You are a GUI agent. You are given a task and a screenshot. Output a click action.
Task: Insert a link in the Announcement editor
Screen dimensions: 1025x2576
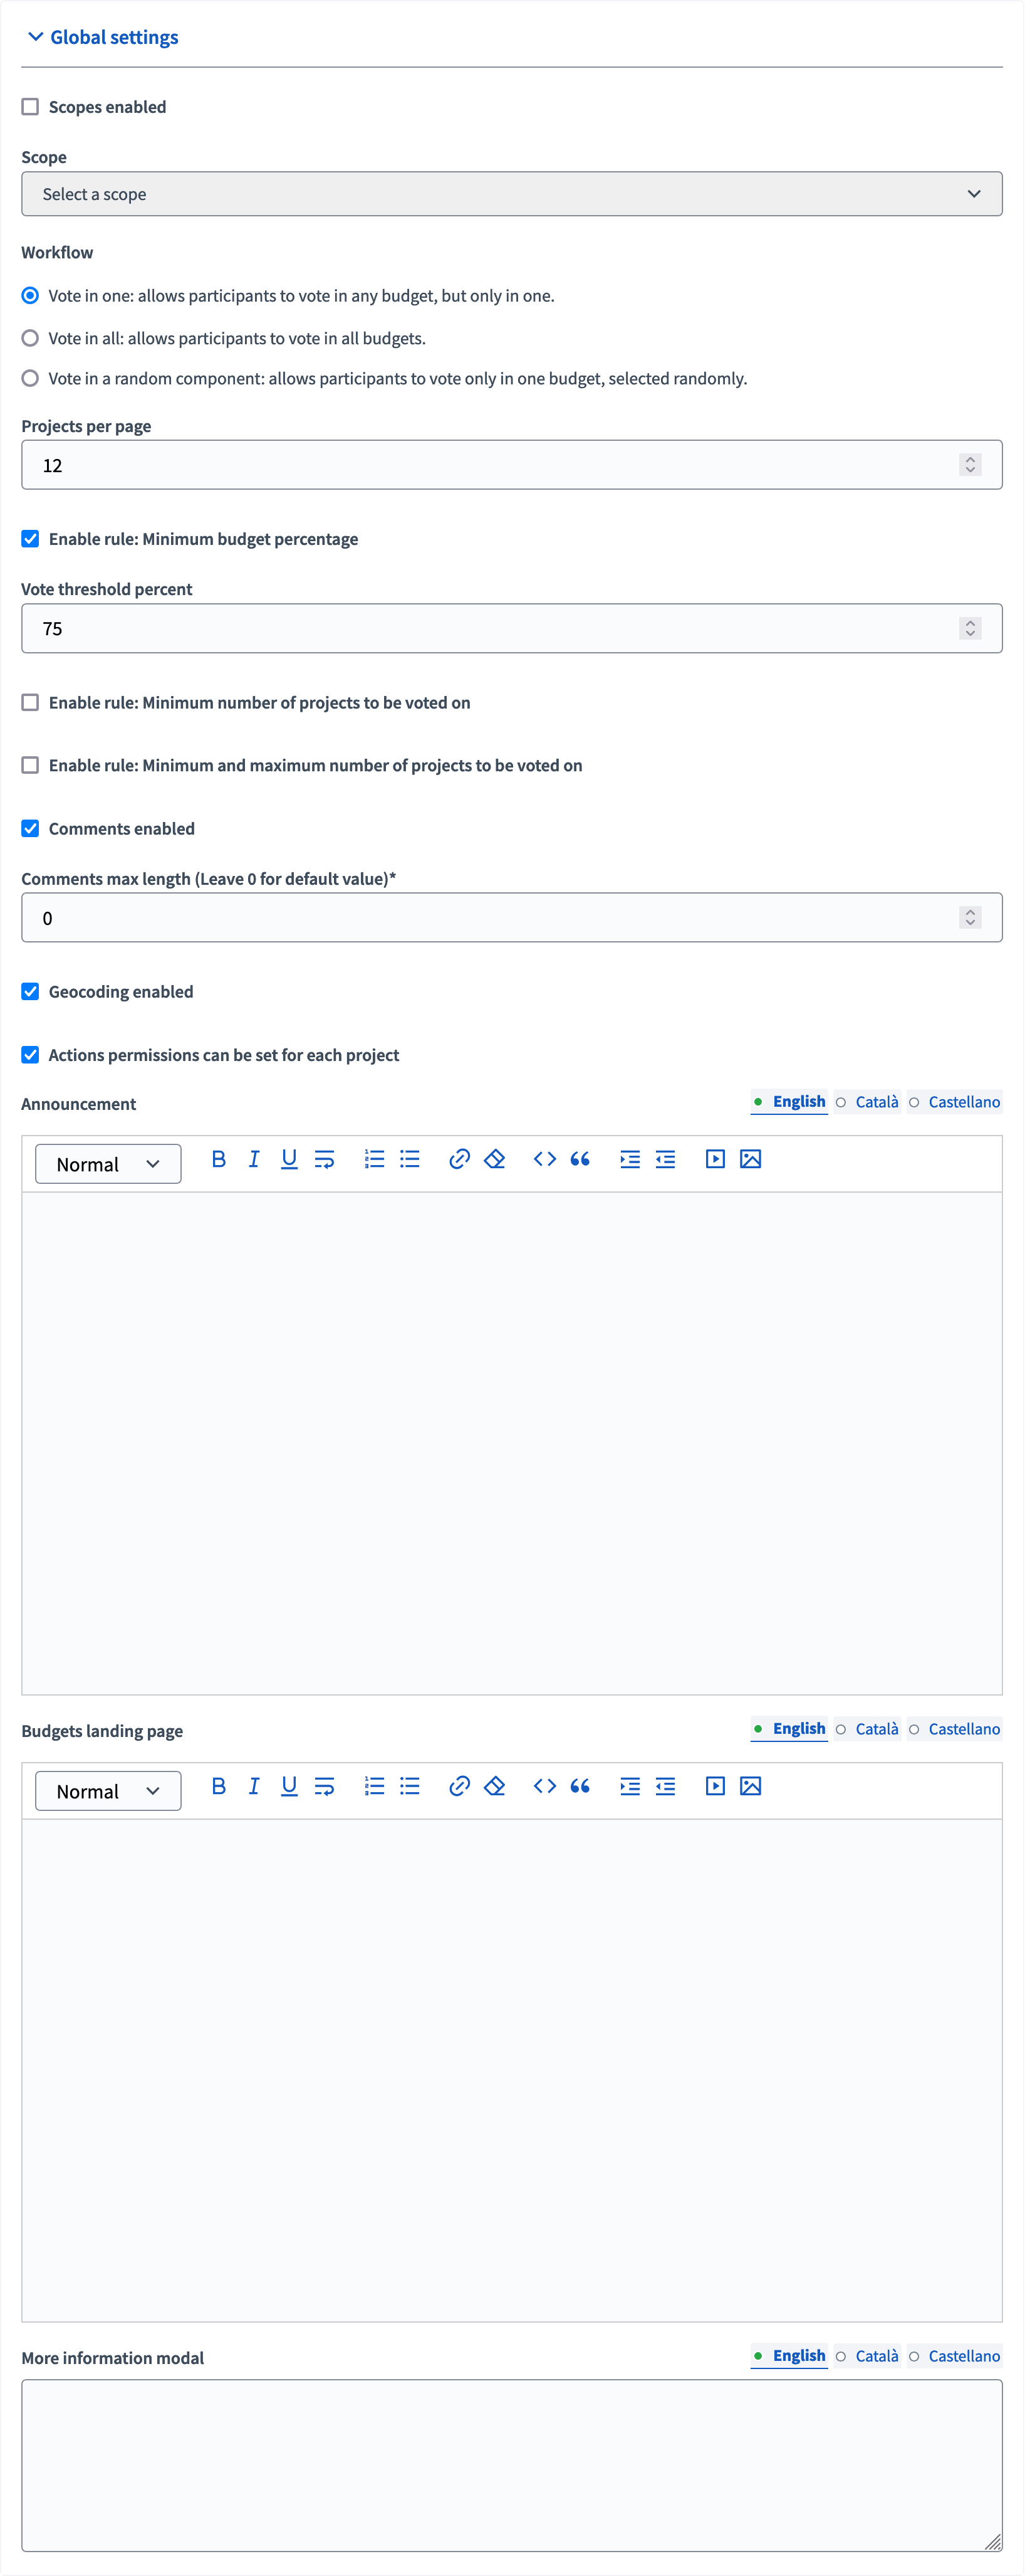tap(459, 1159)
